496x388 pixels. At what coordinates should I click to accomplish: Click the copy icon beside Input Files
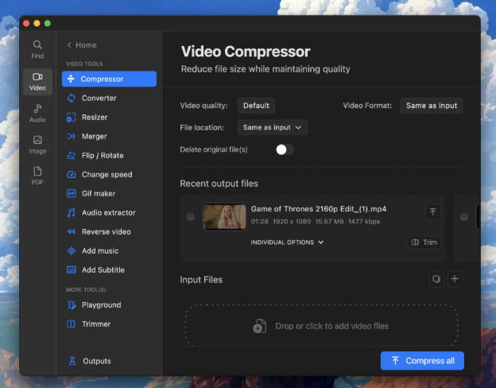coord(436,279)
